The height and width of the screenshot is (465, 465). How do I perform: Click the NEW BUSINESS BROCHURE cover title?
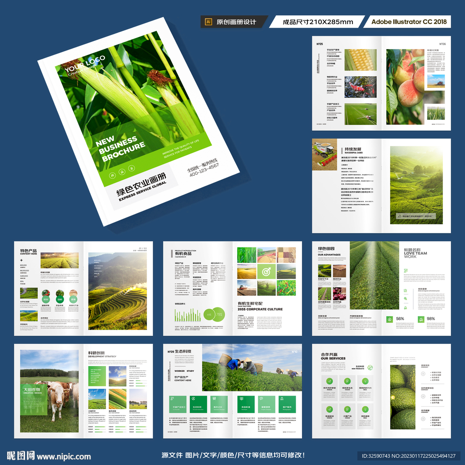pos(120,148)
